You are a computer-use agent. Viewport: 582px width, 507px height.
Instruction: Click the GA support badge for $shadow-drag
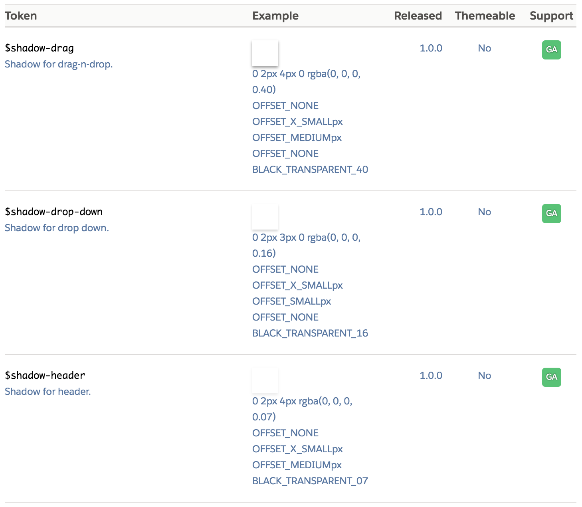pyautogui.click(x=551, y=50)
